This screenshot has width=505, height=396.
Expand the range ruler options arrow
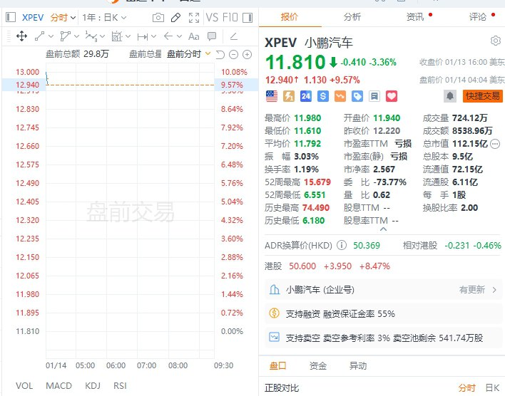point(153,36)
